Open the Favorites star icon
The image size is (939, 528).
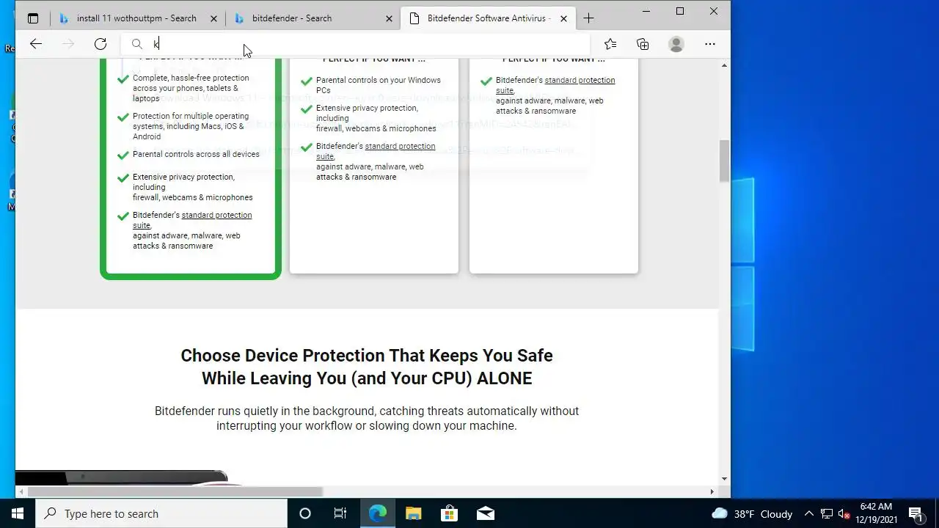610,44
